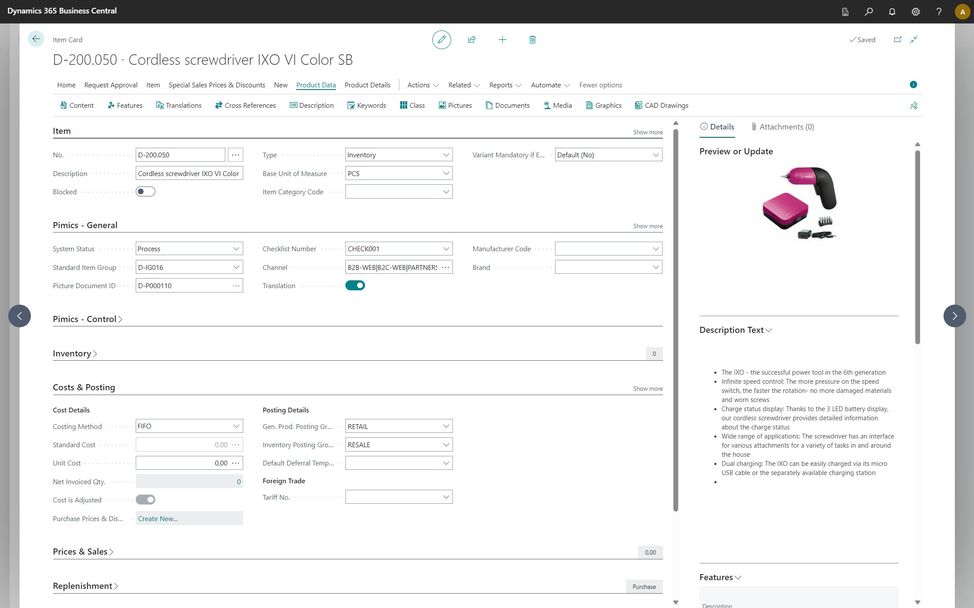The height and width of the screenshot is (608, 974).
Task: Open Cross References from toolbar
Action: (245, 105)
